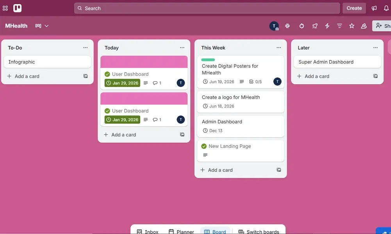The height and width of the screenshot is (234, 391).
Task: Open Trello notifications bell
Action: (x=386, y=8)
